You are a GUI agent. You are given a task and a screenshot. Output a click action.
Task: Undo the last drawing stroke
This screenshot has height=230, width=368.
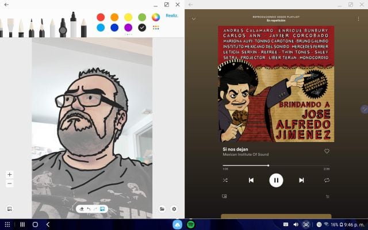(89, 209)
